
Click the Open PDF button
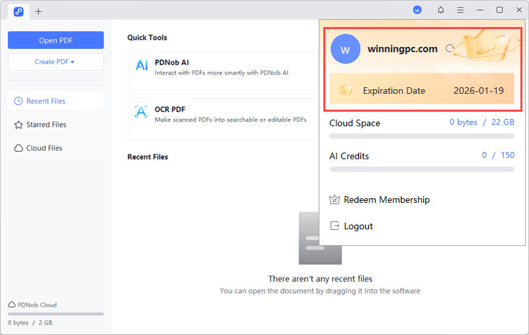tap(56, 40)
